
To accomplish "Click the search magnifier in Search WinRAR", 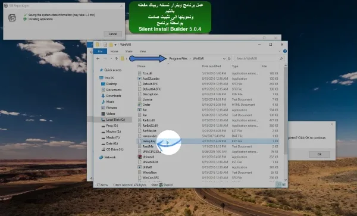I will pos(281,58).
